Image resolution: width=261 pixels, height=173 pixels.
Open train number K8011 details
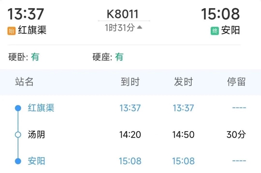122,14
